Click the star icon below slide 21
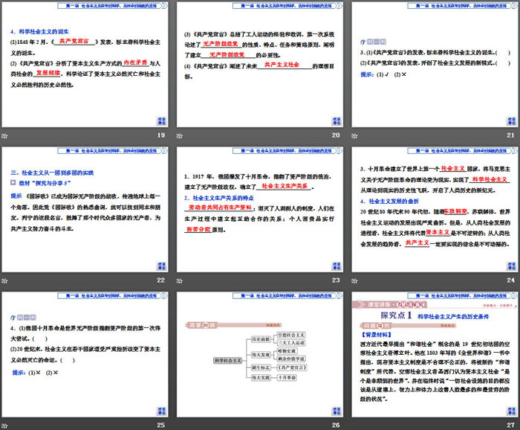520x430 pixels. tap(354, 135)
